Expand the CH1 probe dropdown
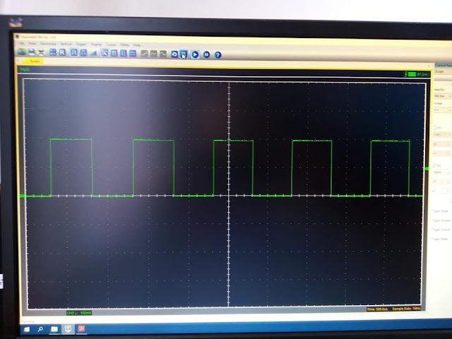 pyautogui.click(x=442, y=154)
